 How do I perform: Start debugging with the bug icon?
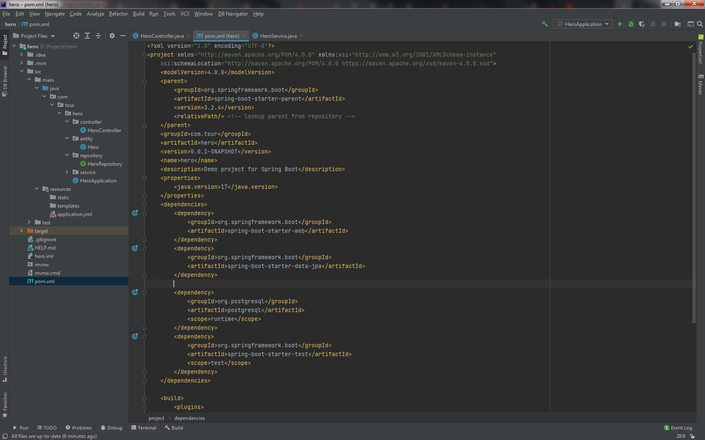(631, 24)
